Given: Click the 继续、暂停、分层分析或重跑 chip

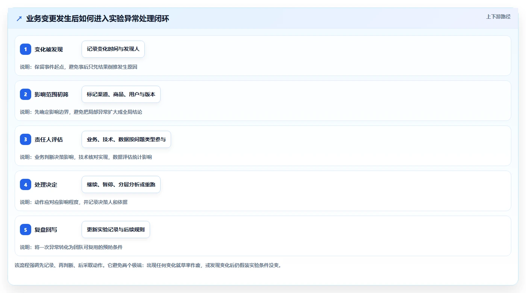Looking at the screenshot, I should tap(121, 184).
